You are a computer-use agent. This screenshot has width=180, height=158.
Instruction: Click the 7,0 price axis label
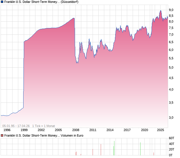[x=171, y=34]
